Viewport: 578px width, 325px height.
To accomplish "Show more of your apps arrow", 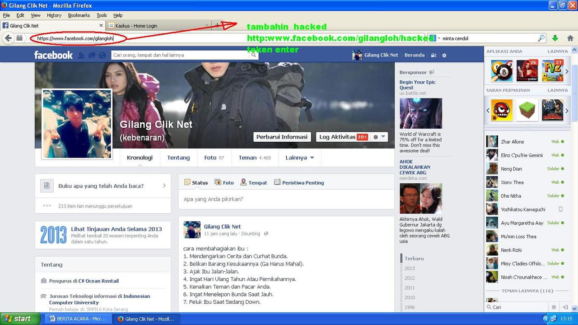I will (x=567, y=71).
